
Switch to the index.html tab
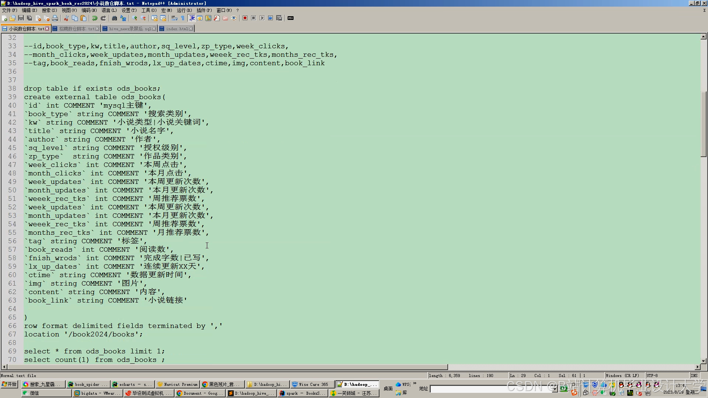tap(177, 29)
